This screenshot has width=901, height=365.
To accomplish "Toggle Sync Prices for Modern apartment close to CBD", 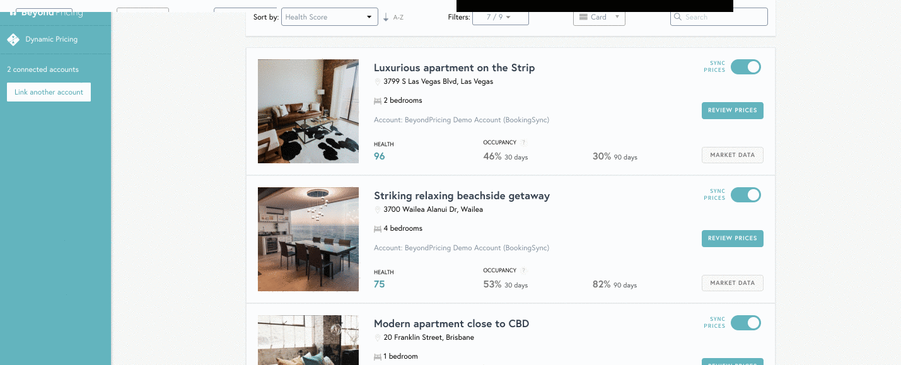I will click(746, 323).
